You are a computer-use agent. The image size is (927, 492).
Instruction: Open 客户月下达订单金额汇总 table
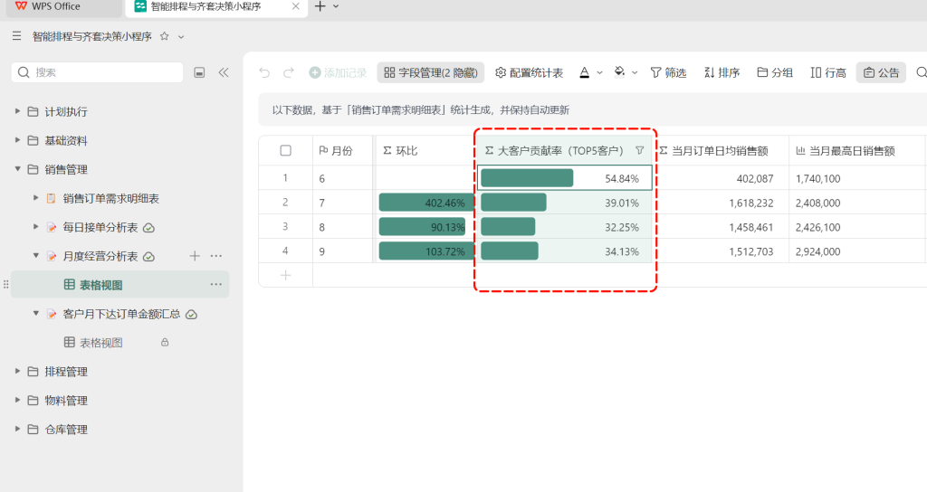click(x=121, y=314)
